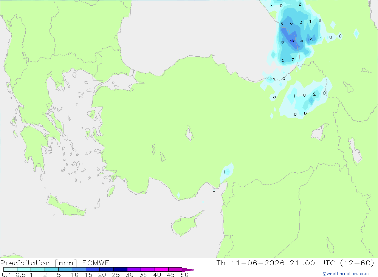Screen dimensions: 378x277
Task: Select the 5–10 mm legend swatch
Action: click(65, 269)
